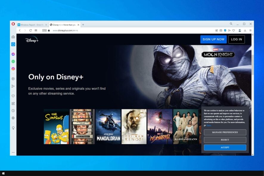Open My Flow in the sidebar

pyautogui.click(x=13, y=86)
